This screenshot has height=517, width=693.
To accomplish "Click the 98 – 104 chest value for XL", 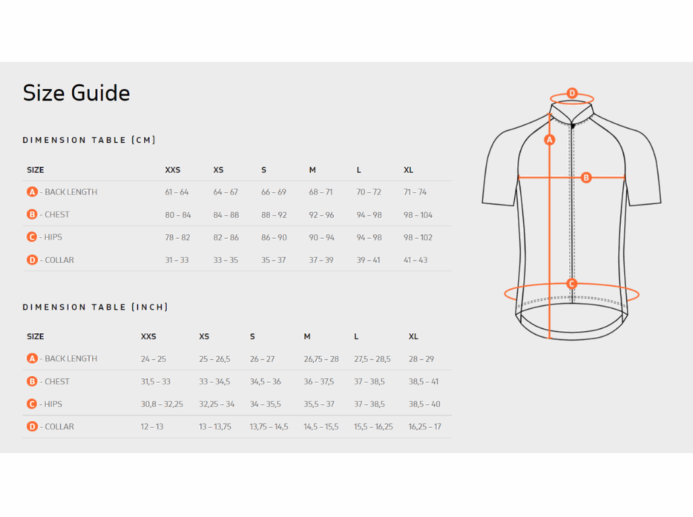I will [418, 215].
